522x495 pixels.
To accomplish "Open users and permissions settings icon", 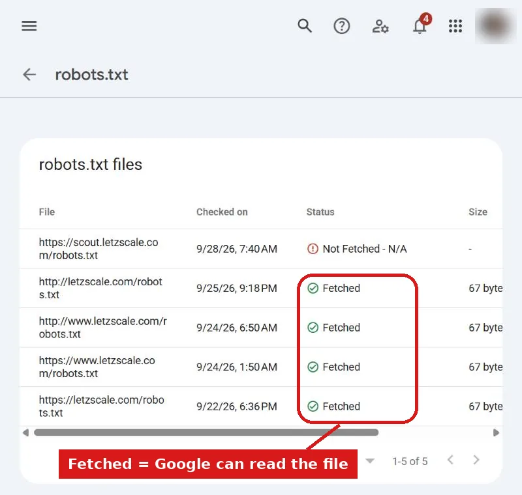I will [x=380, y=26].
